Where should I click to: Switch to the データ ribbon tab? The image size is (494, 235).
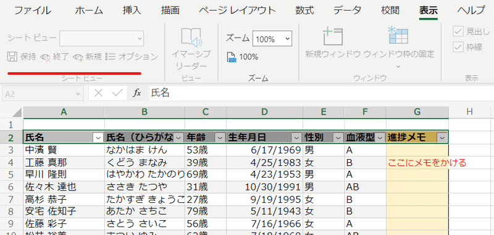pos(347,10)
